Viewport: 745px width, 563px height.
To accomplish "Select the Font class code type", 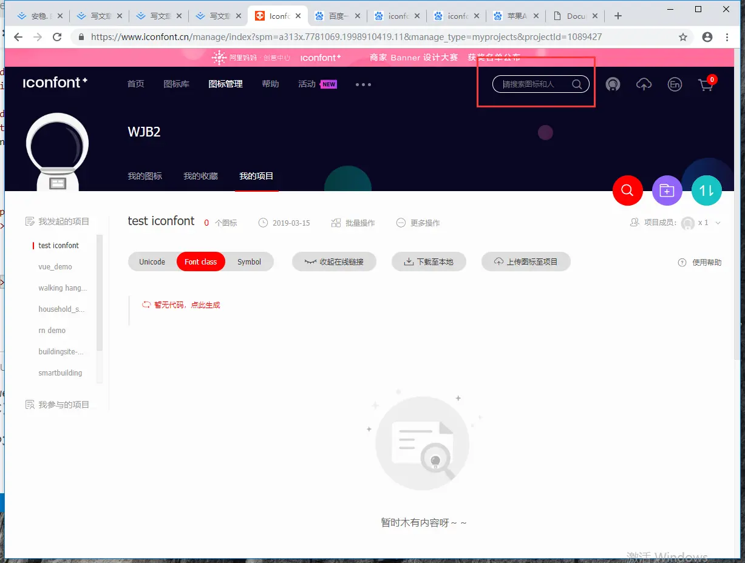I will (x=201, y=262).
